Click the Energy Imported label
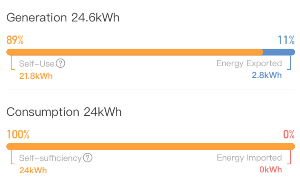 coord(249,158)
